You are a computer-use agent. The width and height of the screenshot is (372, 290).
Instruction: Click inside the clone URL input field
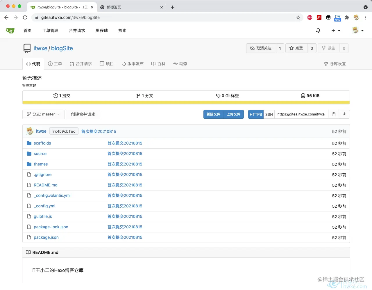coord(301,114)
